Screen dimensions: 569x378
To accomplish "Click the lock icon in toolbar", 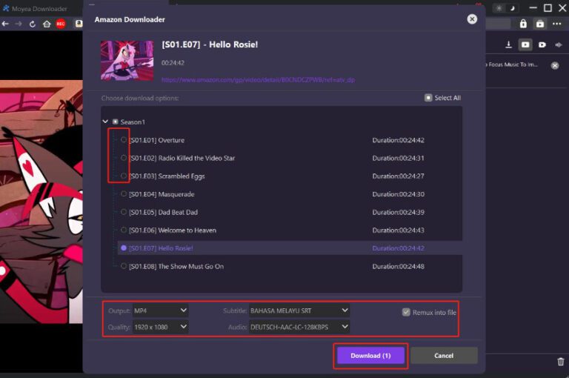I will [x=524, y=24].
